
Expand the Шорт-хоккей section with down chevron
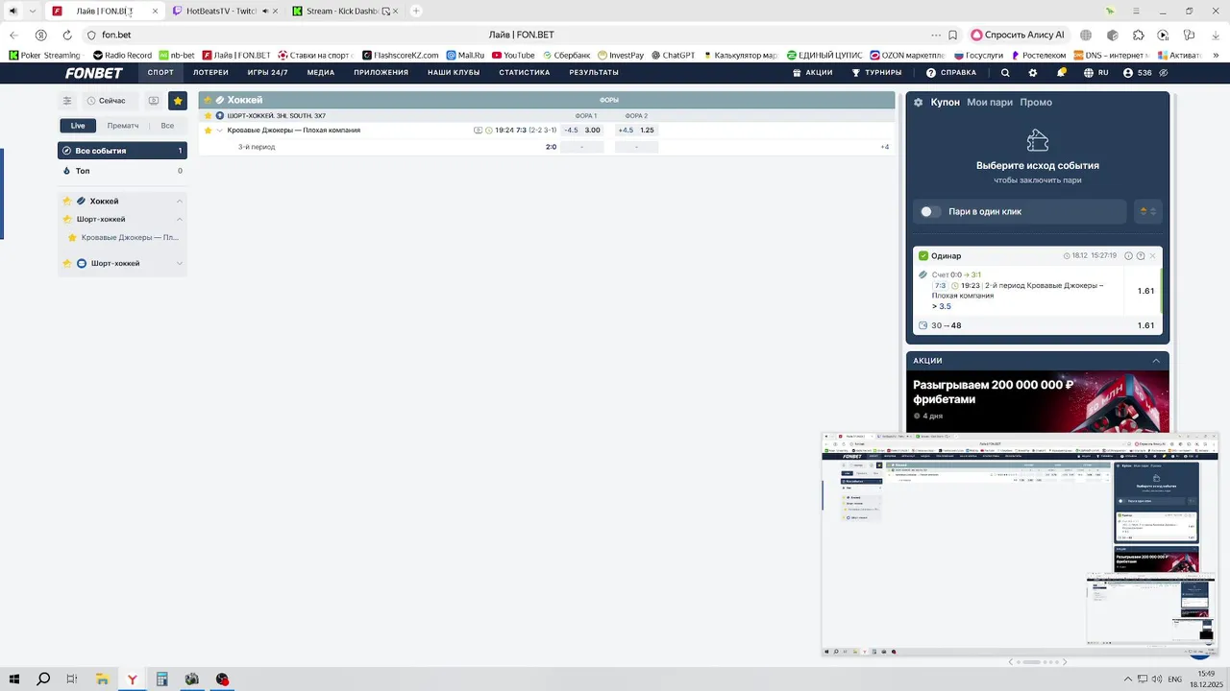pos(179,263)
